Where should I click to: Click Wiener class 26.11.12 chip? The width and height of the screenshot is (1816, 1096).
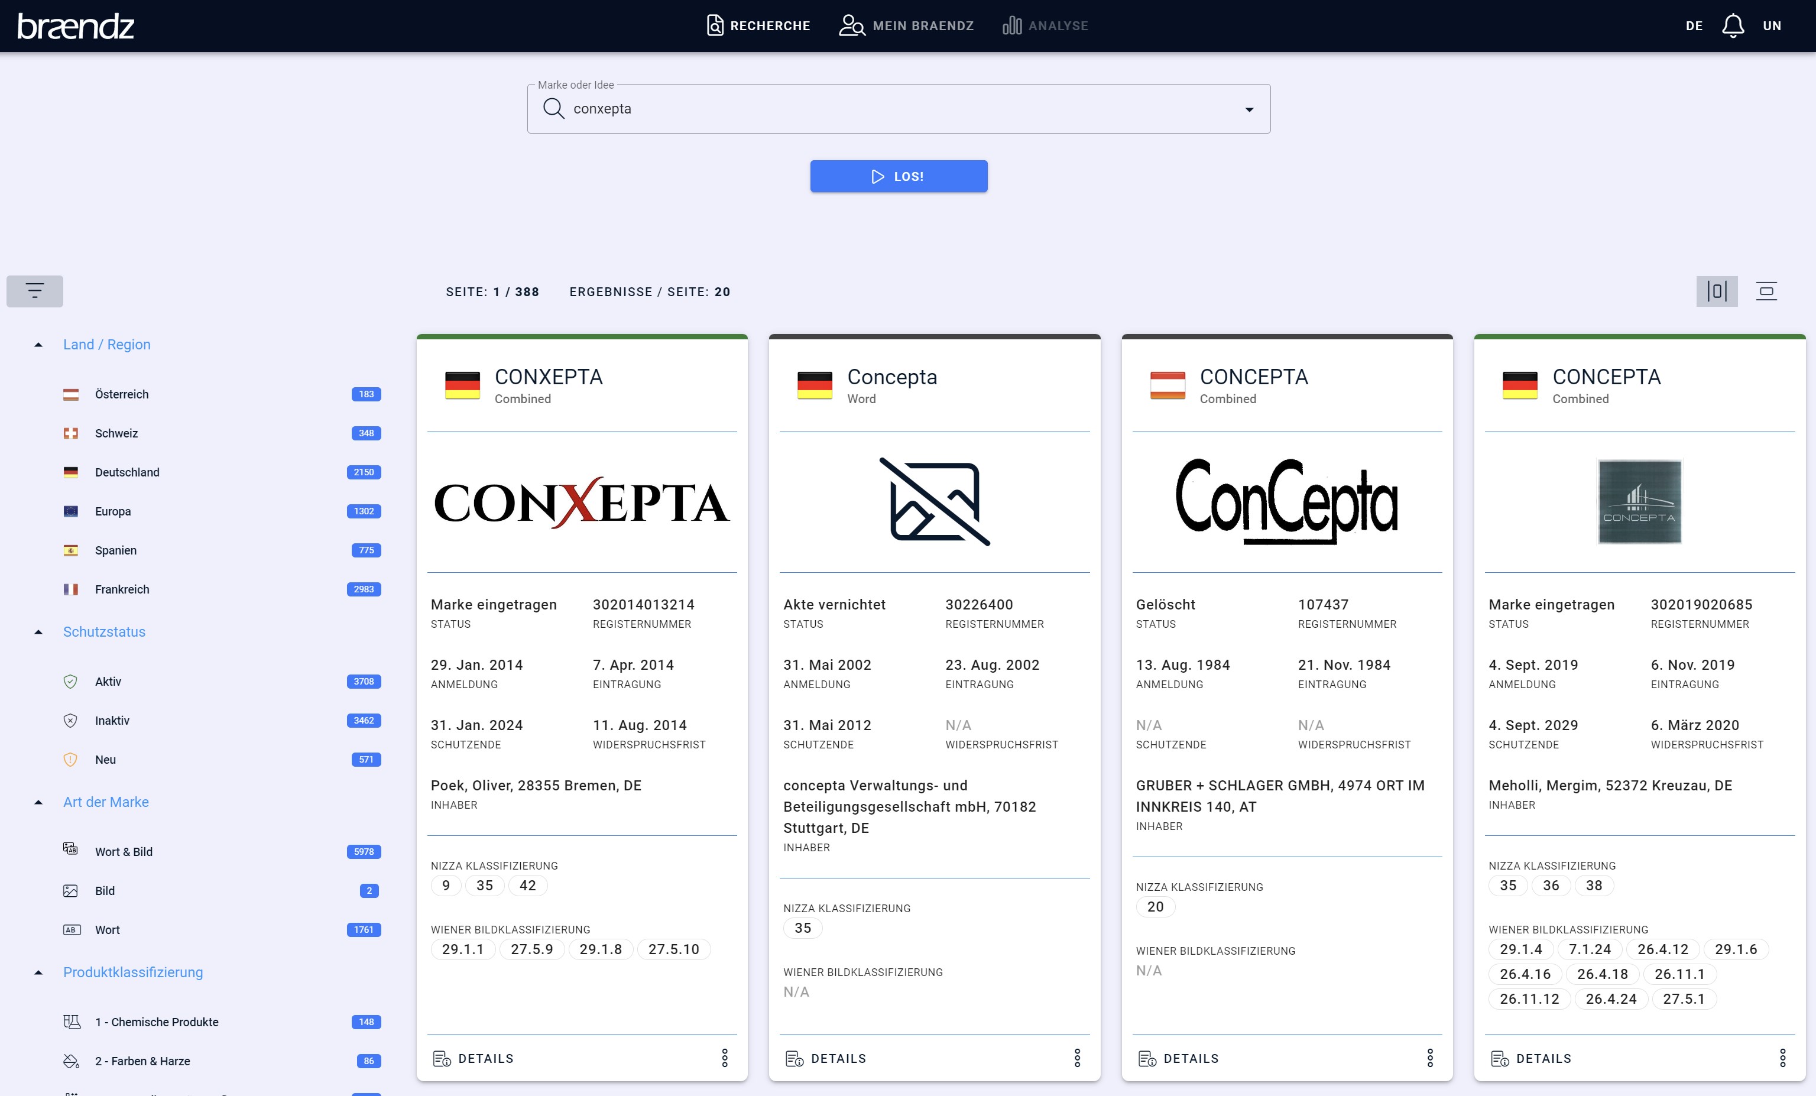(1529, 998)
